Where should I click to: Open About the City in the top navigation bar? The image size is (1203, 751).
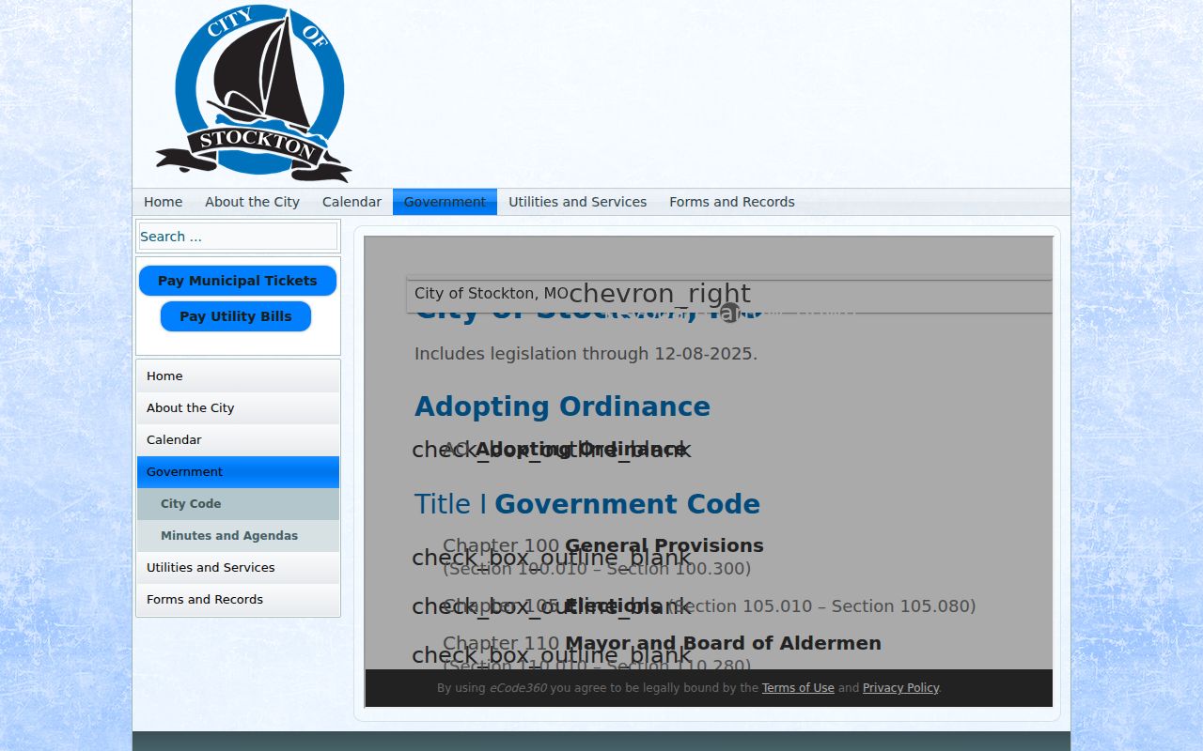click(252, 202)
